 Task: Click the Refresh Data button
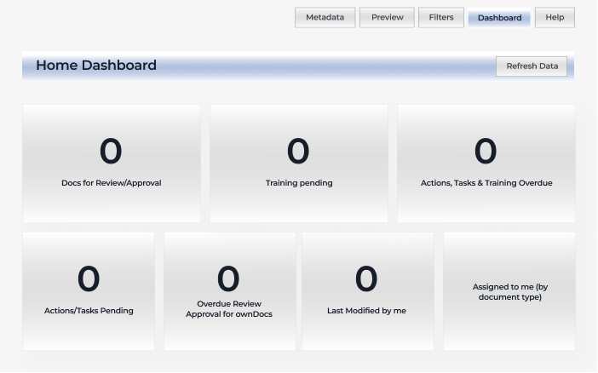(532, 66)
